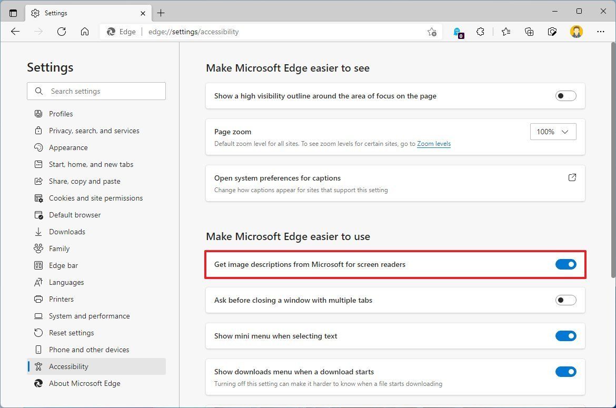The width and height of the screenshot is (616, 408).
Task: Click the password monitor ghost icon
Action: [457, 32]
